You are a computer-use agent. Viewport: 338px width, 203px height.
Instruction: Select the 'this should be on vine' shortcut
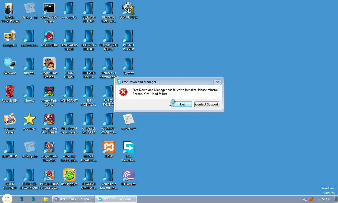point(69,123)
